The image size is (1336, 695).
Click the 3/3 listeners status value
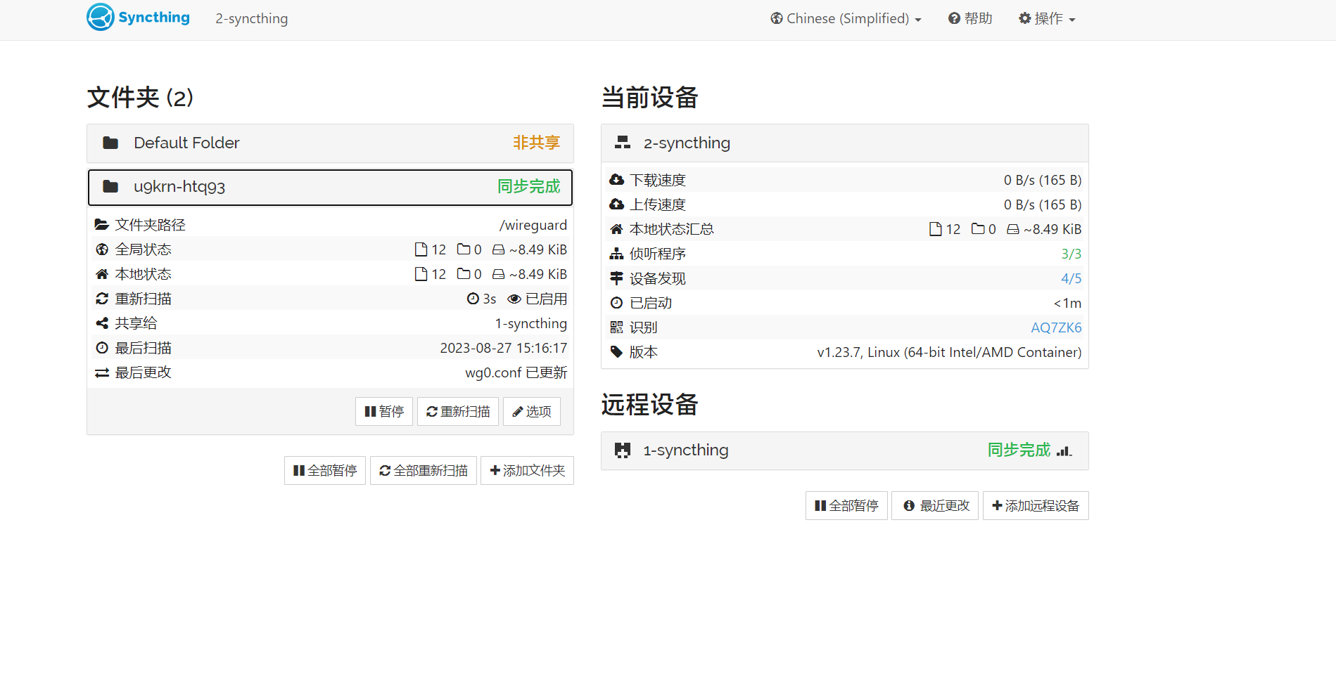point(1071,254)
